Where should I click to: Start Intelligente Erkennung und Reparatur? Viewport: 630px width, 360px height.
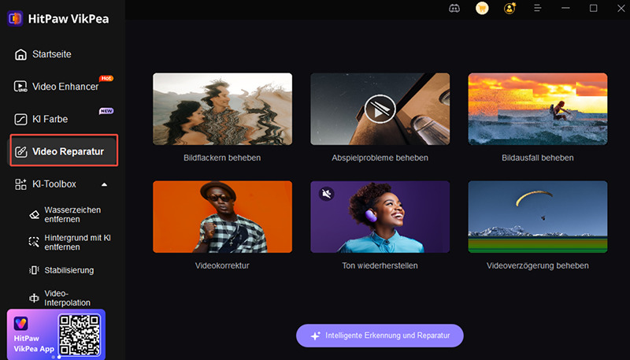(x=380, y=336)
